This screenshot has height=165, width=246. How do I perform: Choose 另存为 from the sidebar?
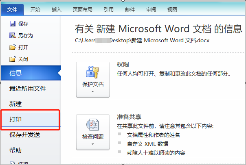click(x=26, y=36)
